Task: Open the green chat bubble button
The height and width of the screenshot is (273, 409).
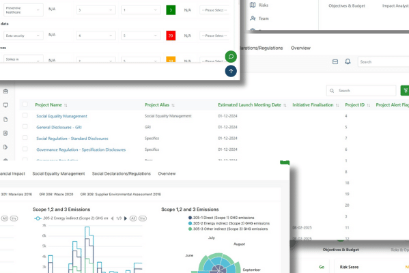Action: (x=231, y=57)
